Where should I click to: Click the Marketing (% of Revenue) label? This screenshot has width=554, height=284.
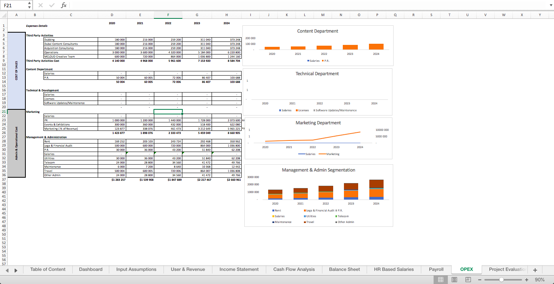[71, 129]
